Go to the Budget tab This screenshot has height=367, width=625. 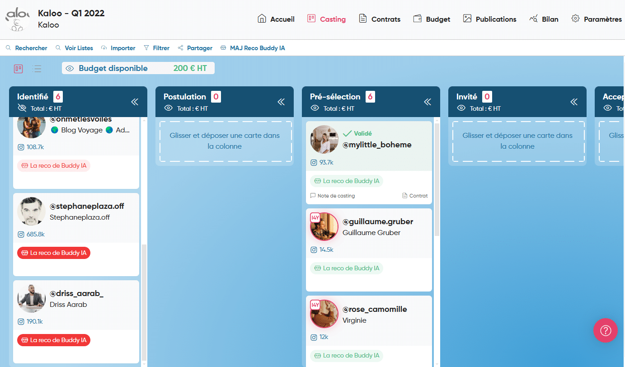point(432,19)
